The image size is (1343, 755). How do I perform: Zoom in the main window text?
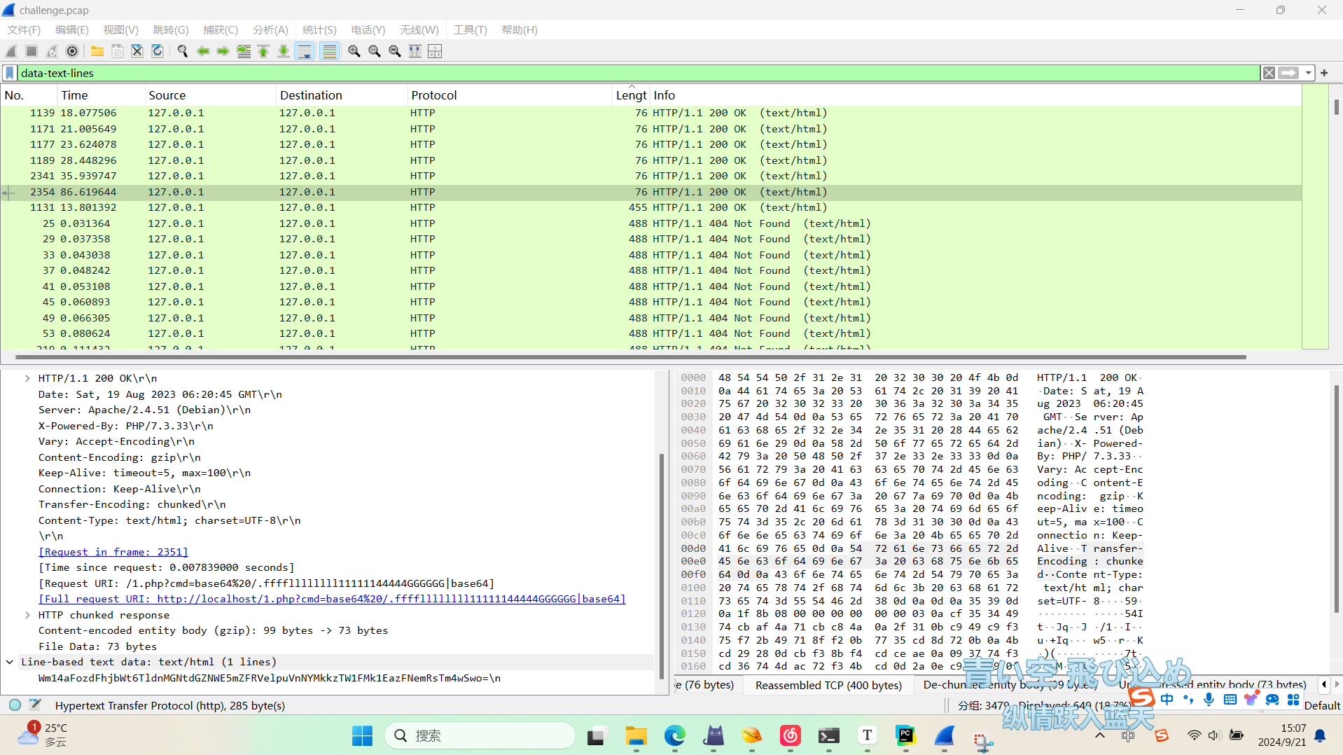point(354,51)
